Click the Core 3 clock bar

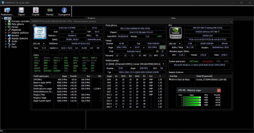click(192, 105)
